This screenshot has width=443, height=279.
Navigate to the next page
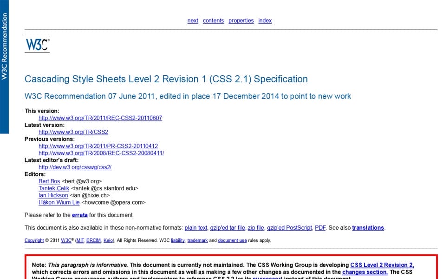pyautogui.click(x=192, y=20)
